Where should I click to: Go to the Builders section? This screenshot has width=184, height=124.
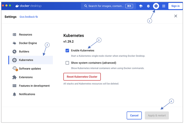tap(31, 52)
